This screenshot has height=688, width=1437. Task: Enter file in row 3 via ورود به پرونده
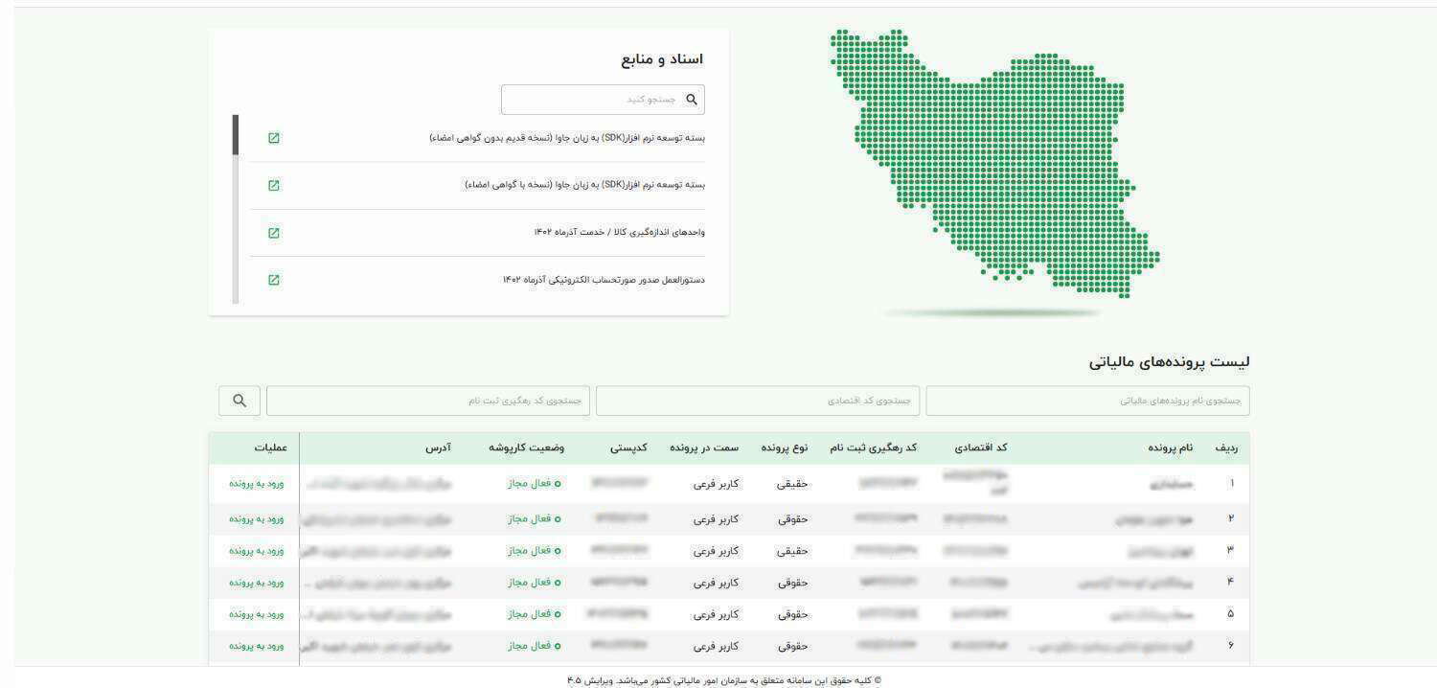(x=257, y=551)
